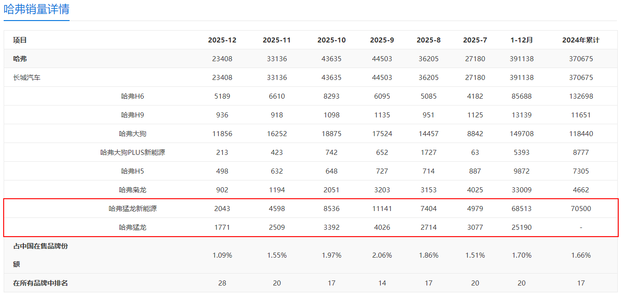Screen dimensions: 621x296
Task: Click the 项目 column header
Action: [x=20, y=40]
